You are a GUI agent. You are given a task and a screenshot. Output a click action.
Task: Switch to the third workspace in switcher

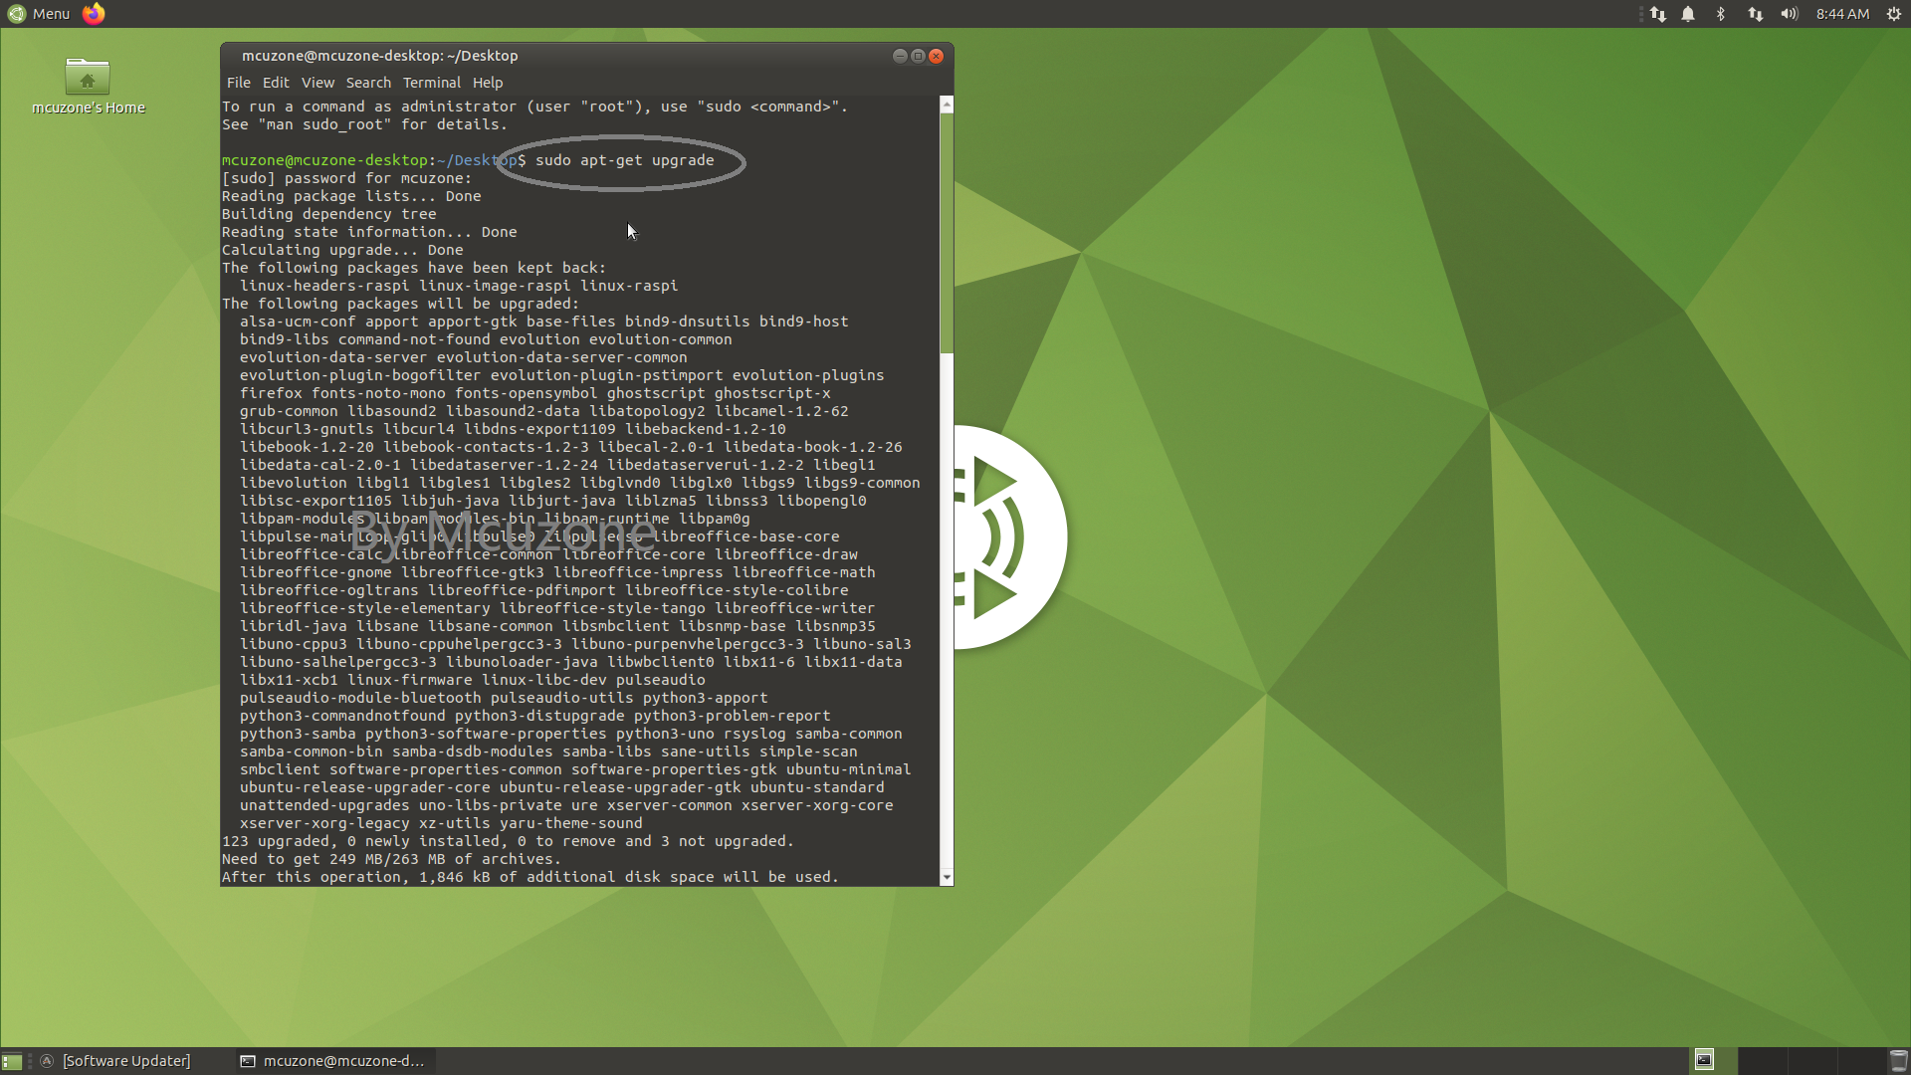tap(1812, 1061)
